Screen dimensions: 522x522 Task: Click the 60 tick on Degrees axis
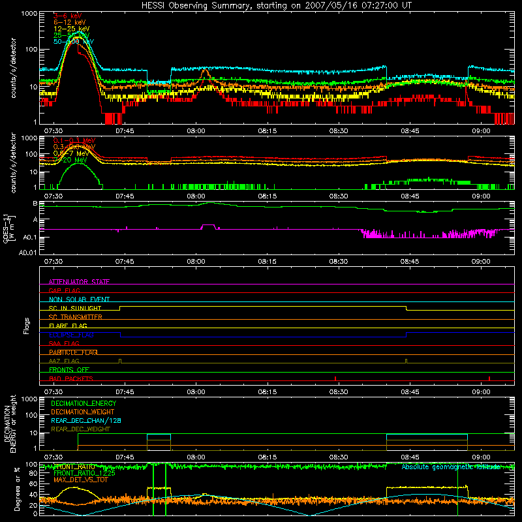point(33,484)
